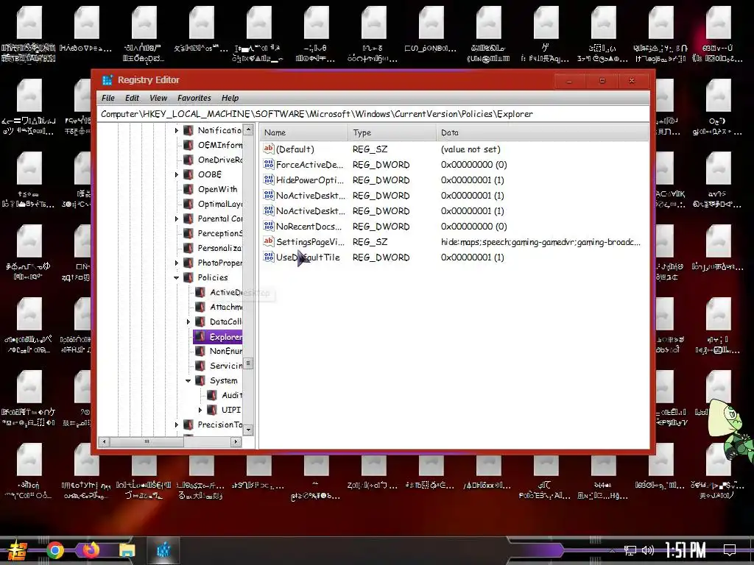Select the UIPI key label
754x565 pixels.
tap(230, 410)
